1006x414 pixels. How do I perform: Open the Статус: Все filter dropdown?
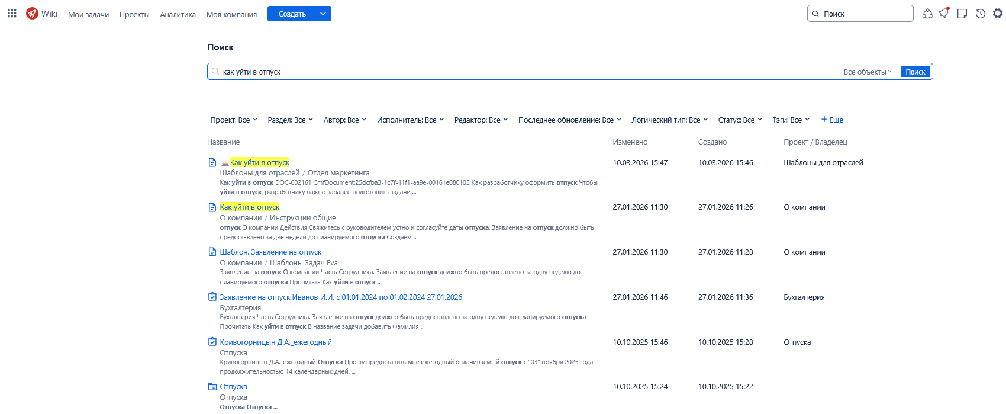(740, 120)
